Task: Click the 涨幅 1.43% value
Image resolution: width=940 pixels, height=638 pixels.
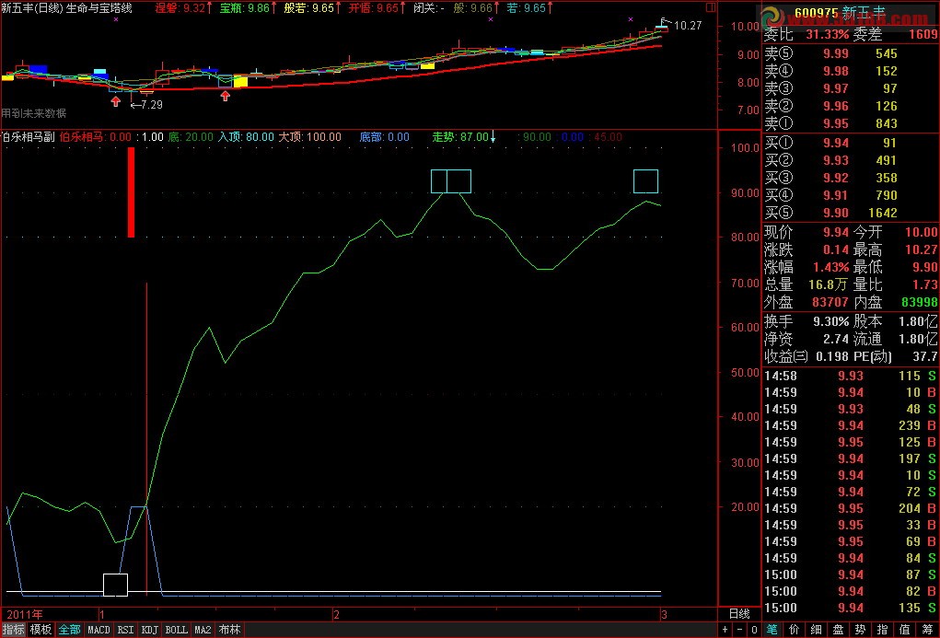Action: pyautogui.click(x=830, y=267)
